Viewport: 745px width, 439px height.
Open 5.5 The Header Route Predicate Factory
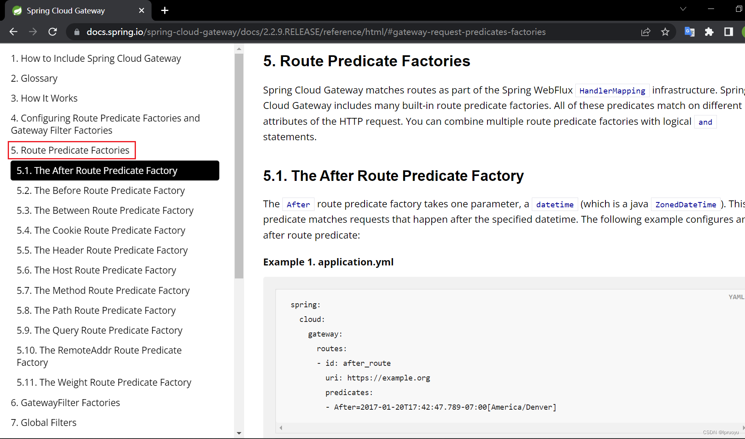tap(102, 250)
